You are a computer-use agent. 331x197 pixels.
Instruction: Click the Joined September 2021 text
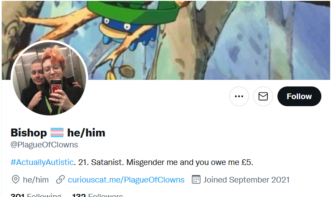[x=246, y=180]
